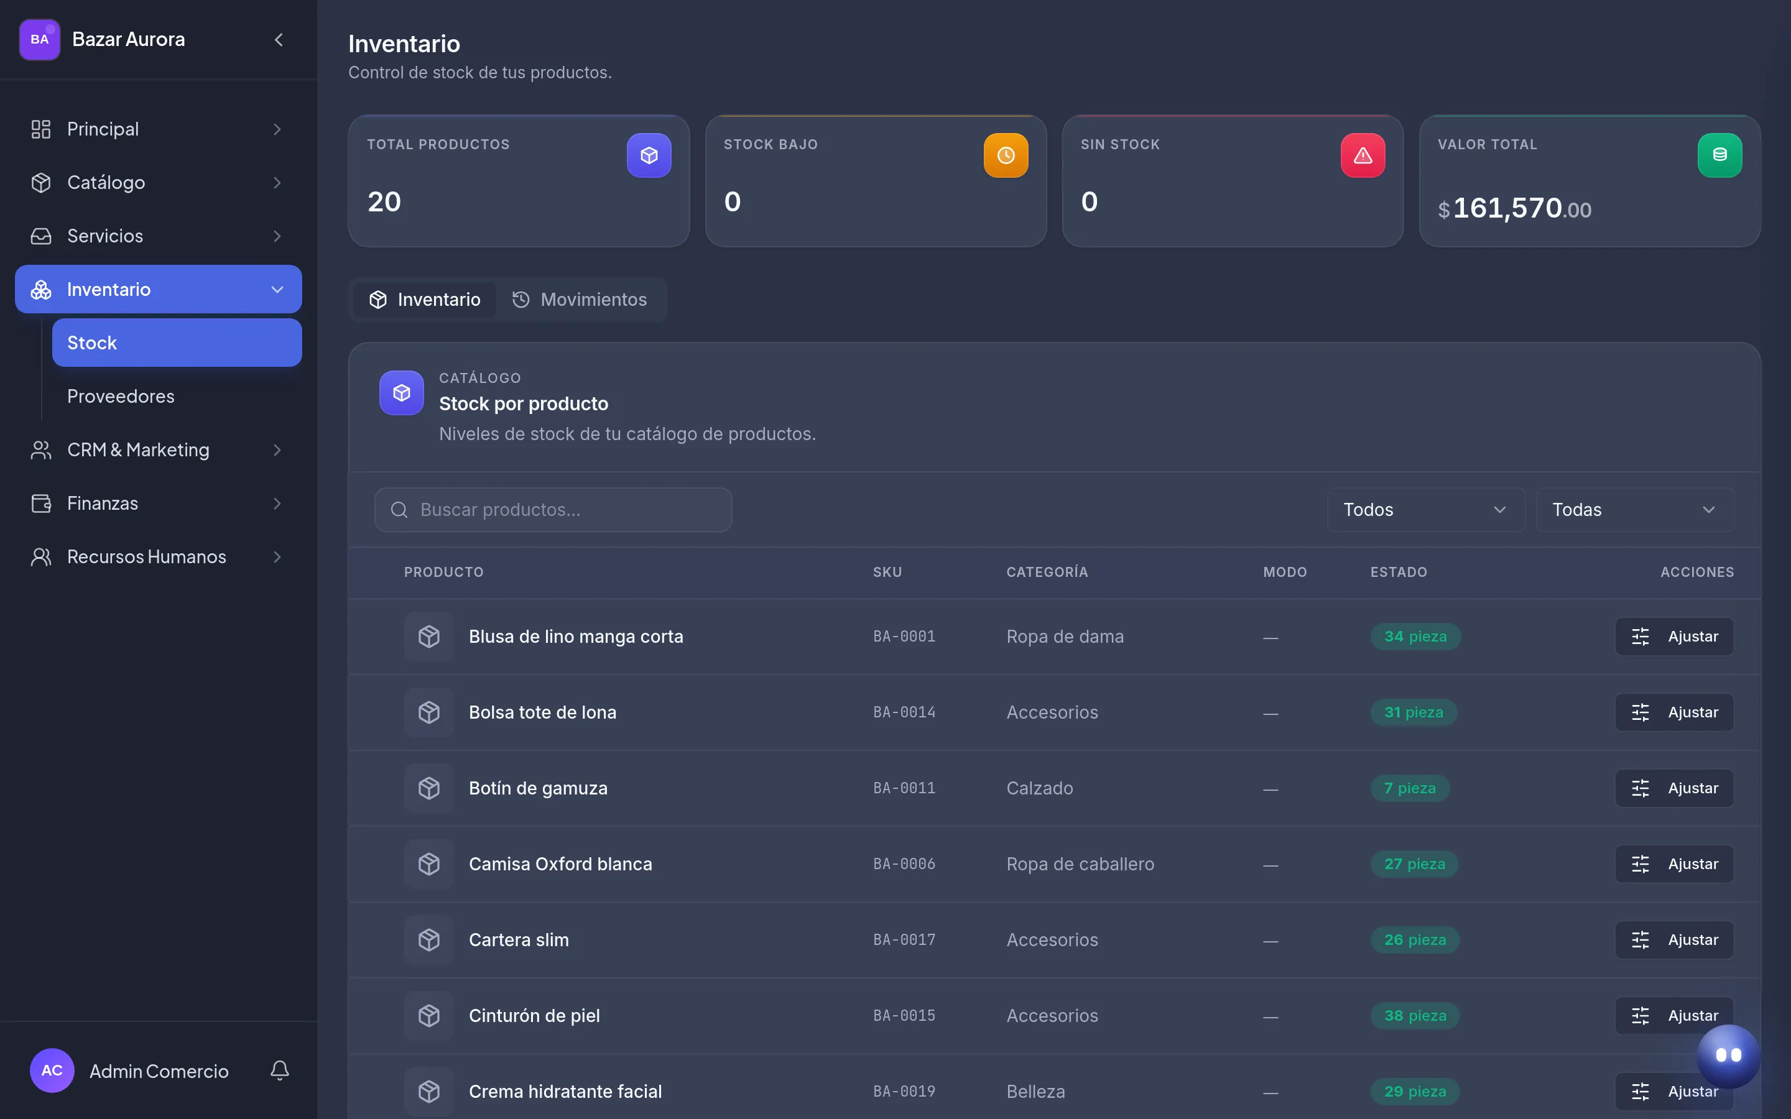Click the Blusa de lino product thumbnail icon
The height and width of the screenshot is (1119, 1791).
(429, 637)
